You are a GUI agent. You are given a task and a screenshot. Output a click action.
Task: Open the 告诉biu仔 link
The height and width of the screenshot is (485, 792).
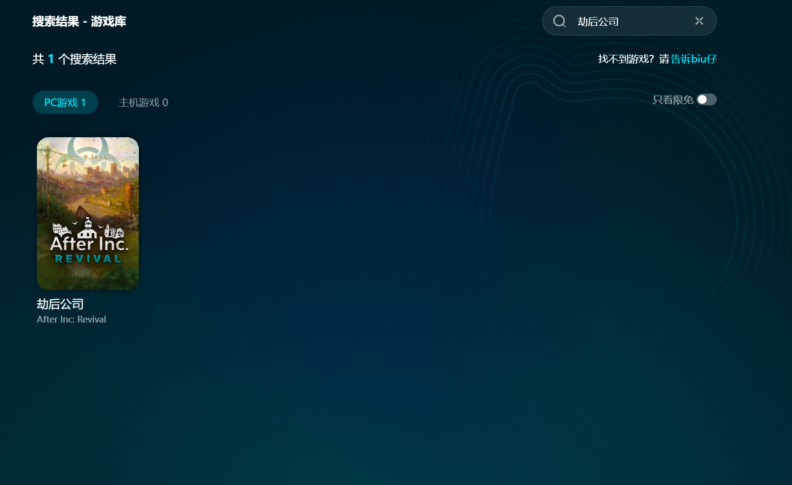(693, 59)
